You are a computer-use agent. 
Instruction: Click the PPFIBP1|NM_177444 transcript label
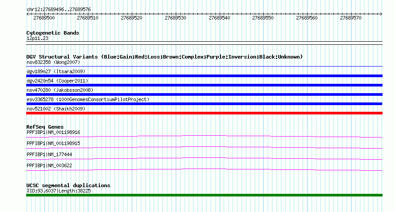pos(49,155)
